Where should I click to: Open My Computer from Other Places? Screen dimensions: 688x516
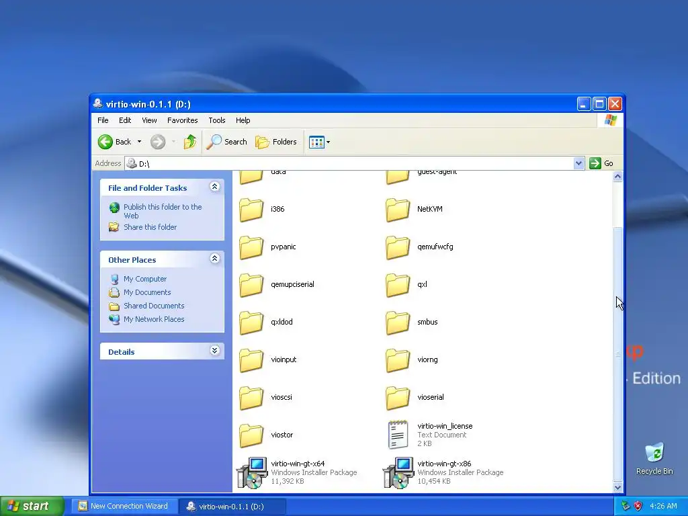pos(145,279)
